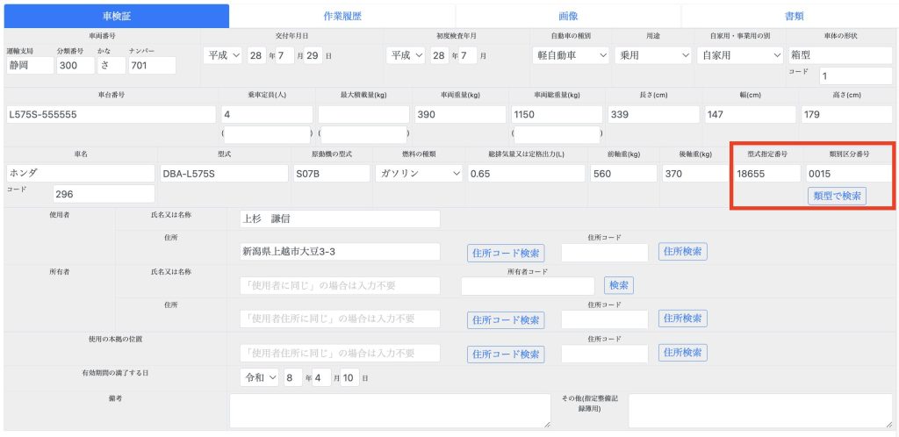The height and width of the screenshot is (437, 899).
Task: Click the その他(指定整備記録簿用) text area
Action: pyautogui.click(x=760, y=411)
